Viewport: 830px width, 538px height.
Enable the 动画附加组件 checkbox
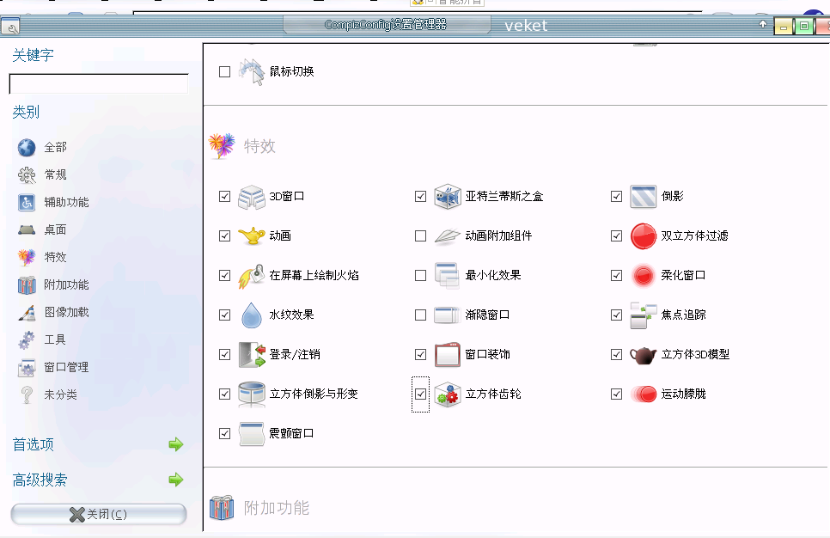click(420, 236)
